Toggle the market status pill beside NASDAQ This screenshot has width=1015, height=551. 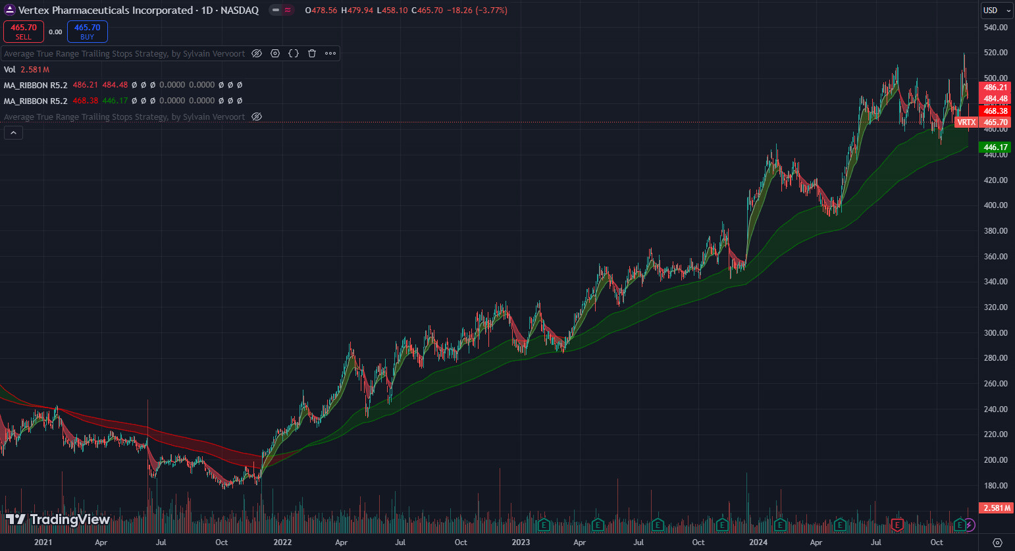tap(282, 10)
